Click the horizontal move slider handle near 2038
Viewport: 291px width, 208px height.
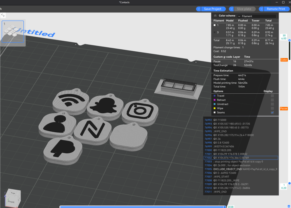point(225,207)
